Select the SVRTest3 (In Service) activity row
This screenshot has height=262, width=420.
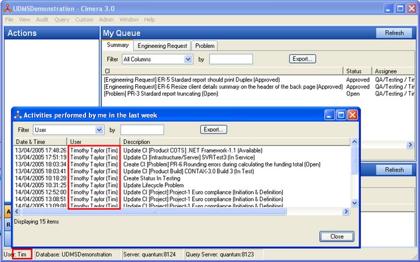[x=182, y=157]
